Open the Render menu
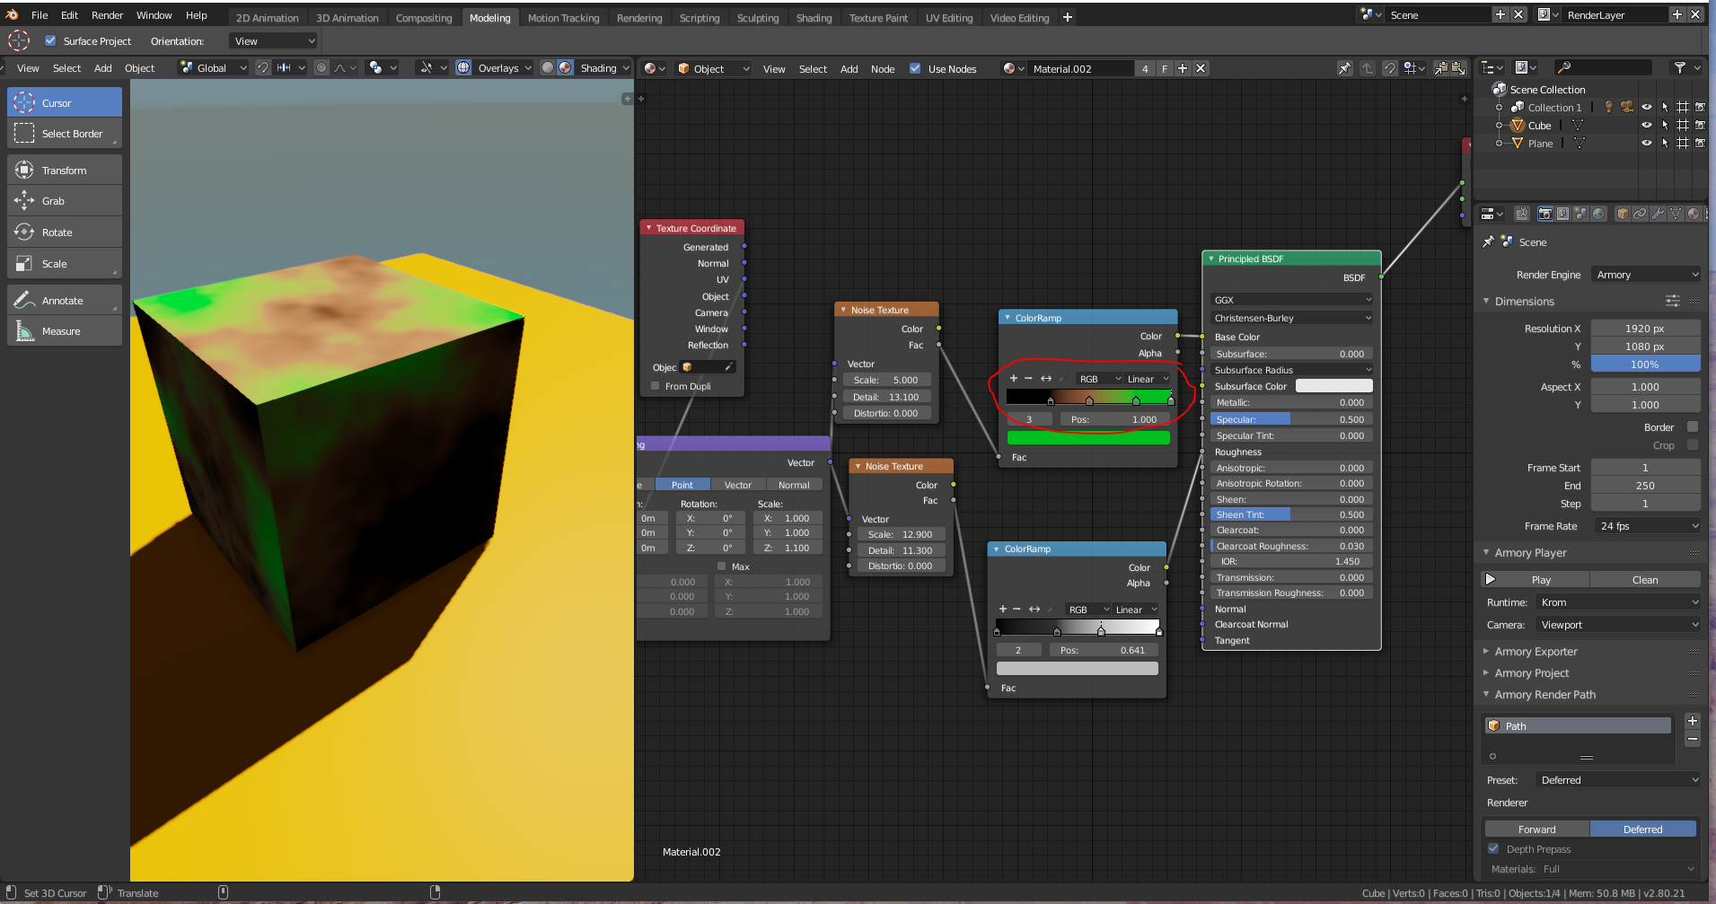The width and height of the screenshot is (1716, 904). click(x=107, y=15)
